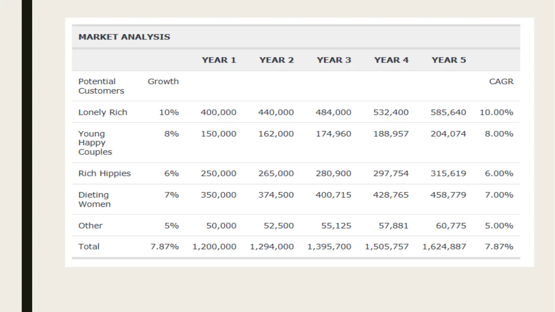Click the 10.00% CAGR value
This screenshot has height=312, width=555.
(496, 112)
